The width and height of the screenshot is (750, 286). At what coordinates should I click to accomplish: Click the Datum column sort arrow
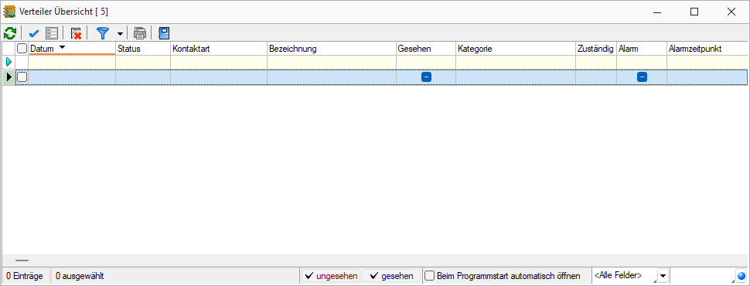[x=62, y=47]
